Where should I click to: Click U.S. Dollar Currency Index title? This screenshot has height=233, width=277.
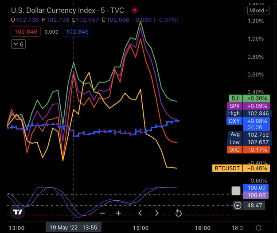[x=53, y=11]
